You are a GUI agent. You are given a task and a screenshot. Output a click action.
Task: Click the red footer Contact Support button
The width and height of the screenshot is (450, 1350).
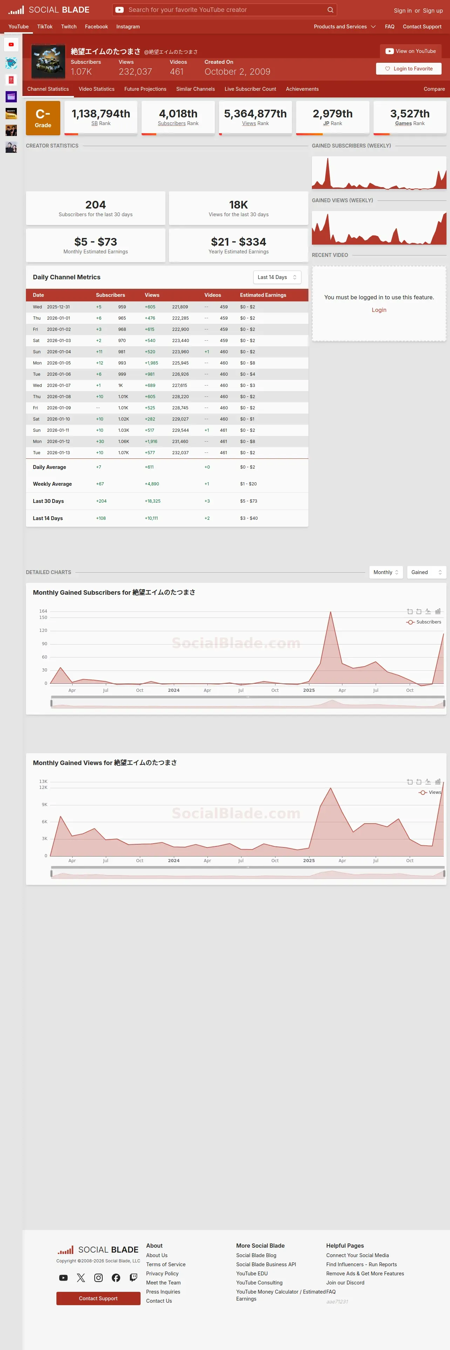click(98, 1298)
